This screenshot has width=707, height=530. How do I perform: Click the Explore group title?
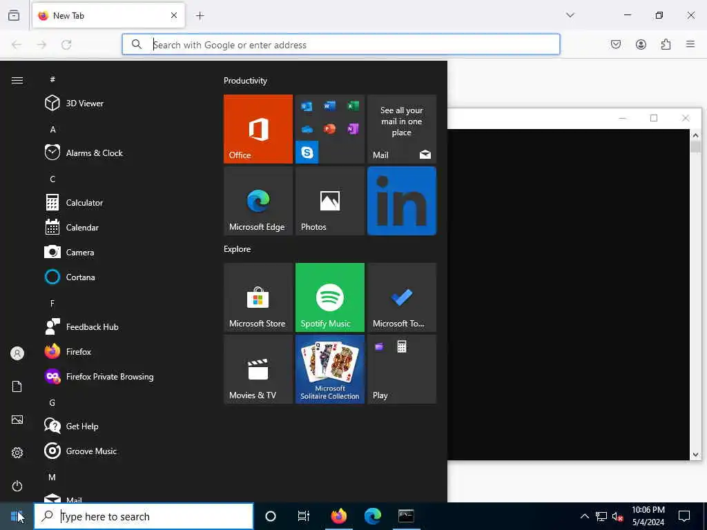coord(238,249)
